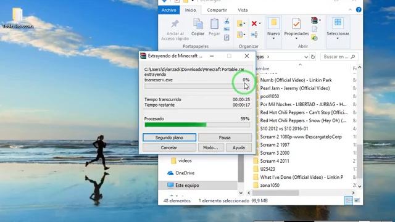Click the refresh icon beside the address bar
Screen dimensions: 395x222
313,57
